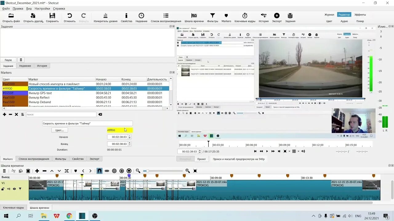Jump to previous marker in timeline toolbar
This screenshot has height=221, width=394.
coord(83,171)
